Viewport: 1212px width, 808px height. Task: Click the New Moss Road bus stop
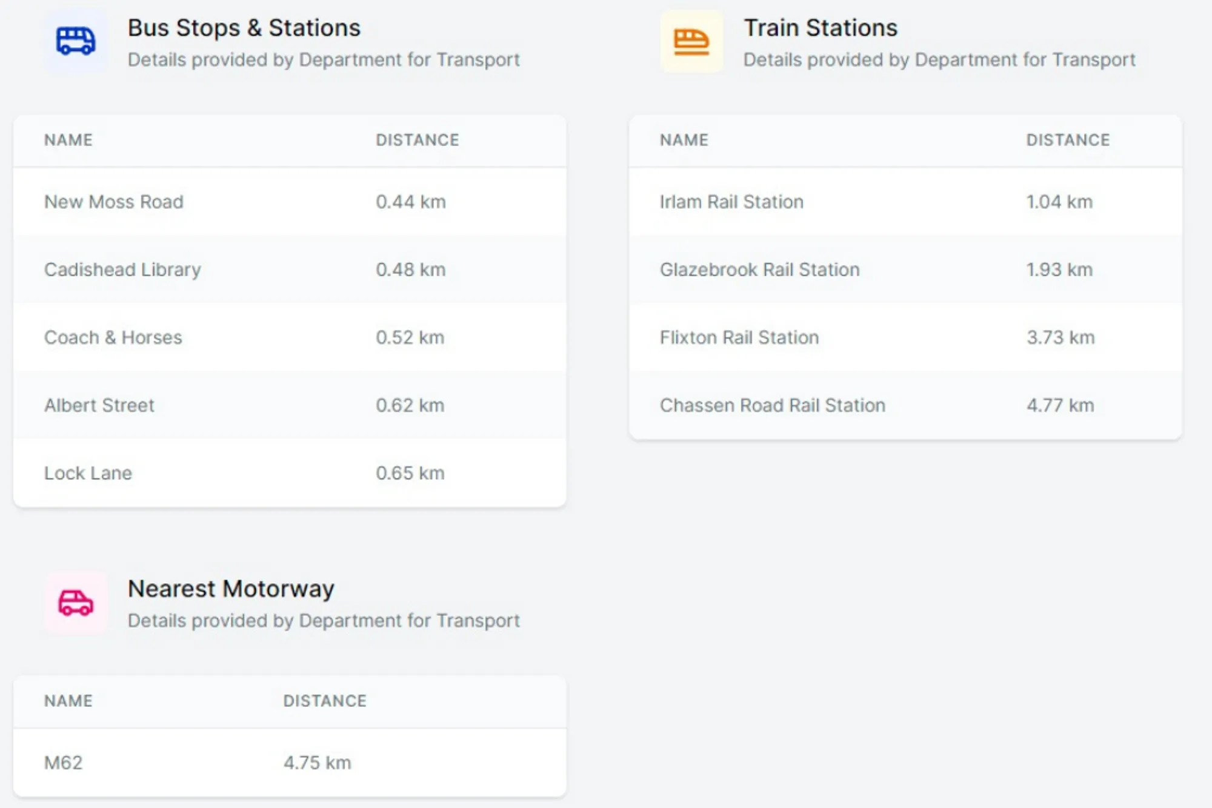coord(114,202)
